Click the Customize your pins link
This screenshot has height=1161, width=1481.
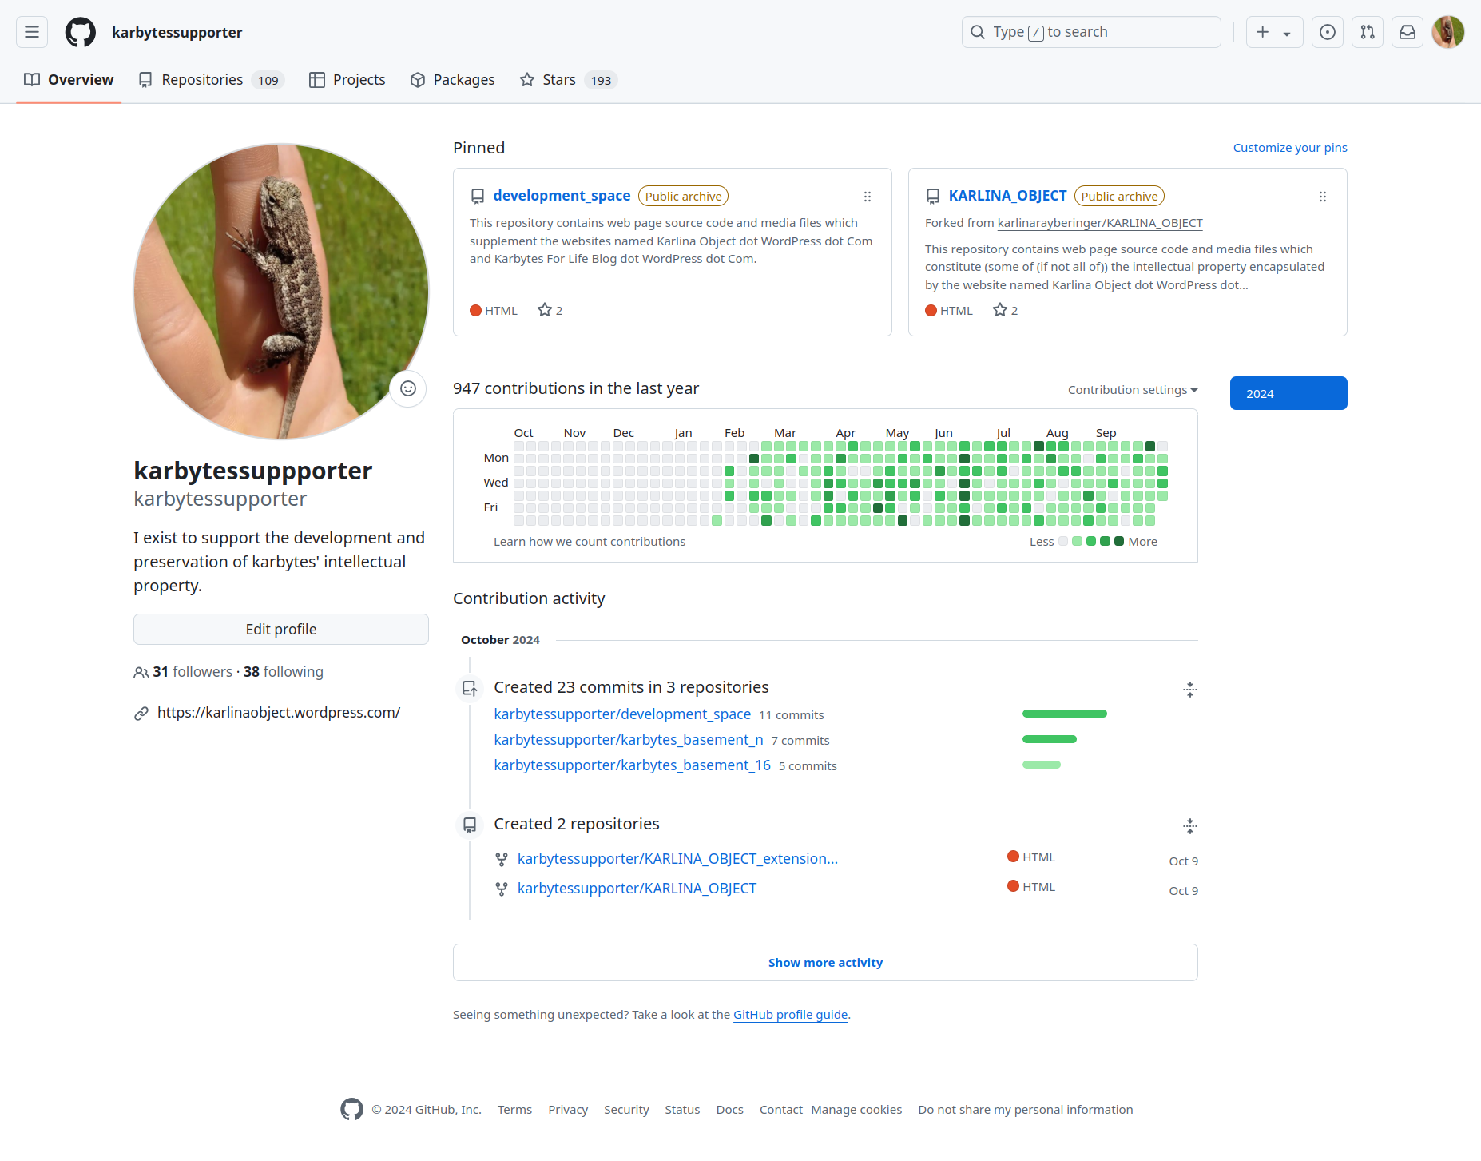click(1290, 148)
